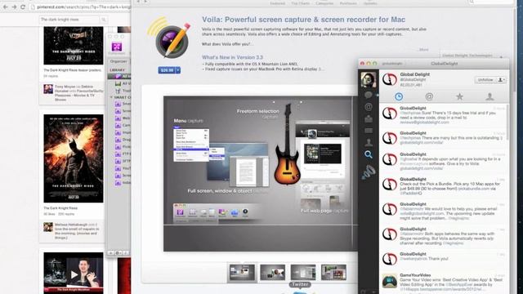Viewport: 523px width, 294px height.
Task: Expand the description with the More link
Action: [x=423, y=50]
